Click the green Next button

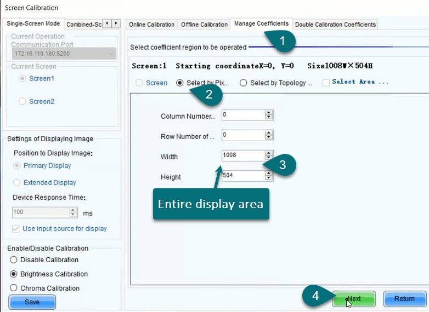click(354, 299)
